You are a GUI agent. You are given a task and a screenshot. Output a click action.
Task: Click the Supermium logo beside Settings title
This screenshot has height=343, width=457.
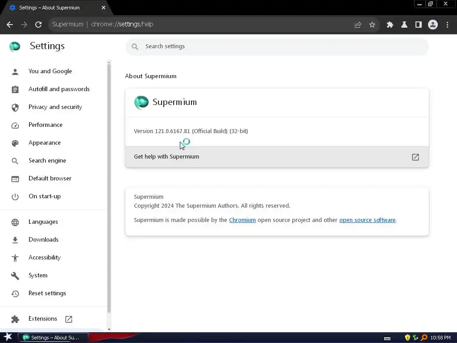[15, 46]
